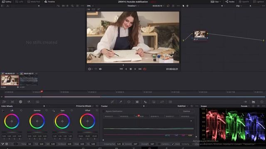
Task: Play the clip in reverse
Action: pos(126,69)
